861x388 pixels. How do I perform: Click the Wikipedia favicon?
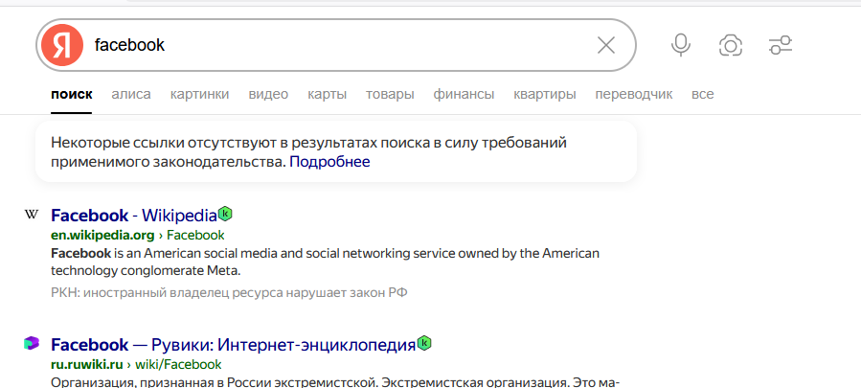click(x=32, y=215)
